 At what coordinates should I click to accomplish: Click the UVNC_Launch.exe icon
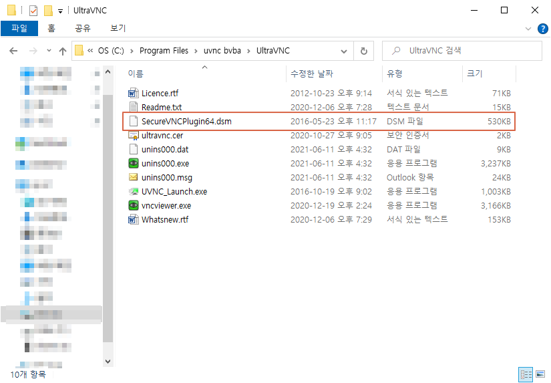133,191
